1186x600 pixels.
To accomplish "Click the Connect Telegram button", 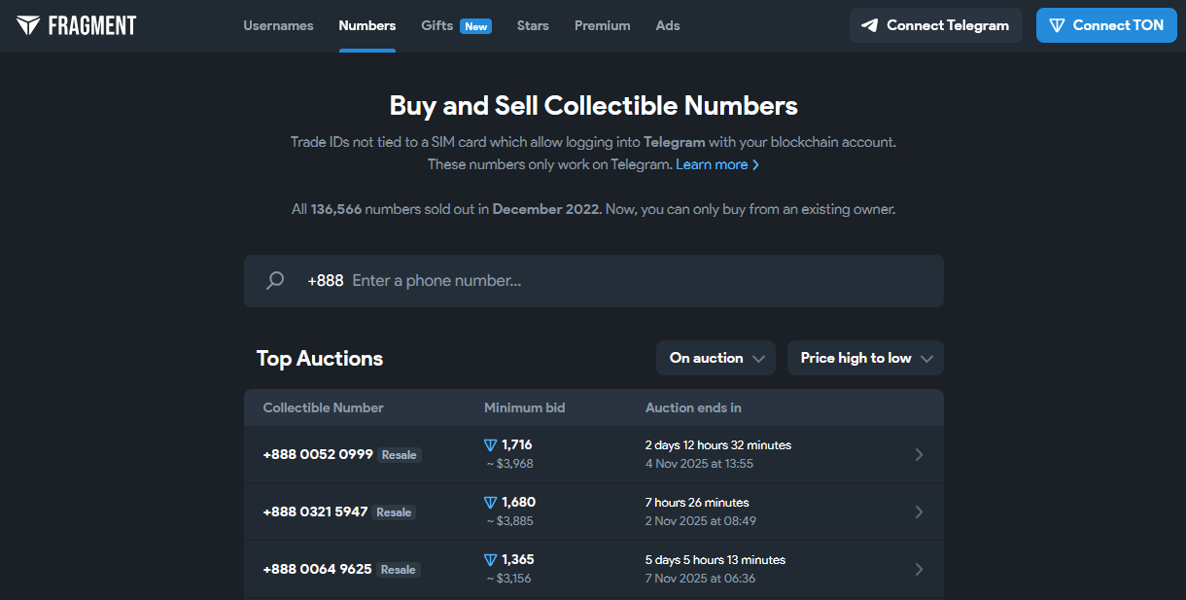I will 936,25.
